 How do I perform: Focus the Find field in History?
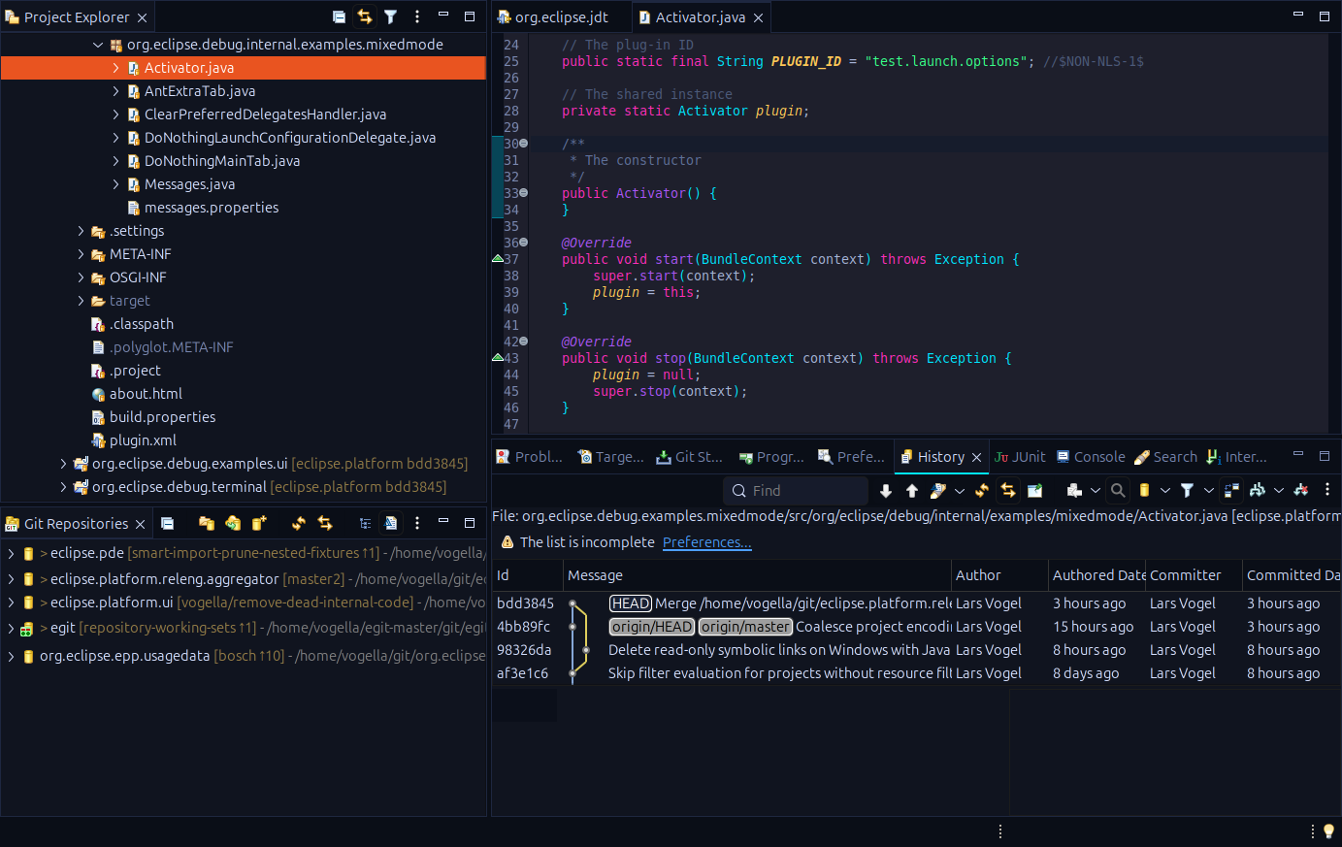click(x=796, y=491)
